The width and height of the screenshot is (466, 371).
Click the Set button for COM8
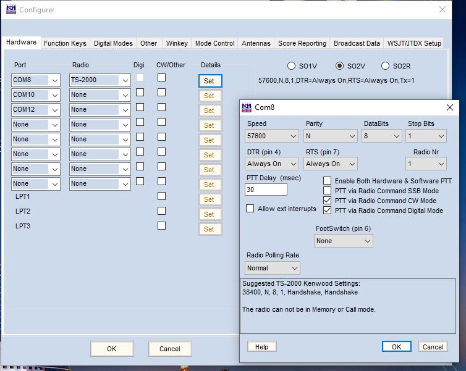coord(210,81)
